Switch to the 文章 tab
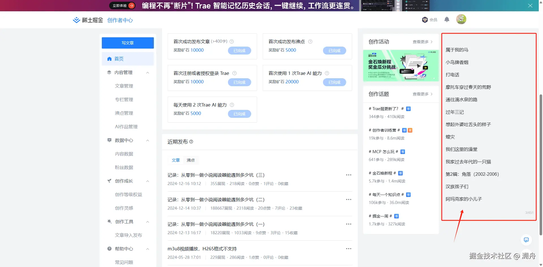Viewport: 543px width, 267px height. [176, 160]
